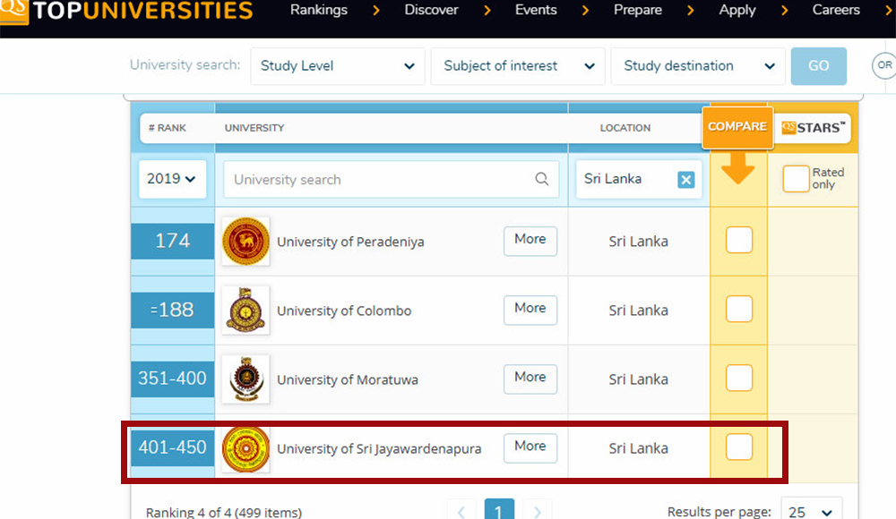Screen dimensions: 896x519
Task: Click the University of Peradeniya crest logo
Action: click(246, 241)
